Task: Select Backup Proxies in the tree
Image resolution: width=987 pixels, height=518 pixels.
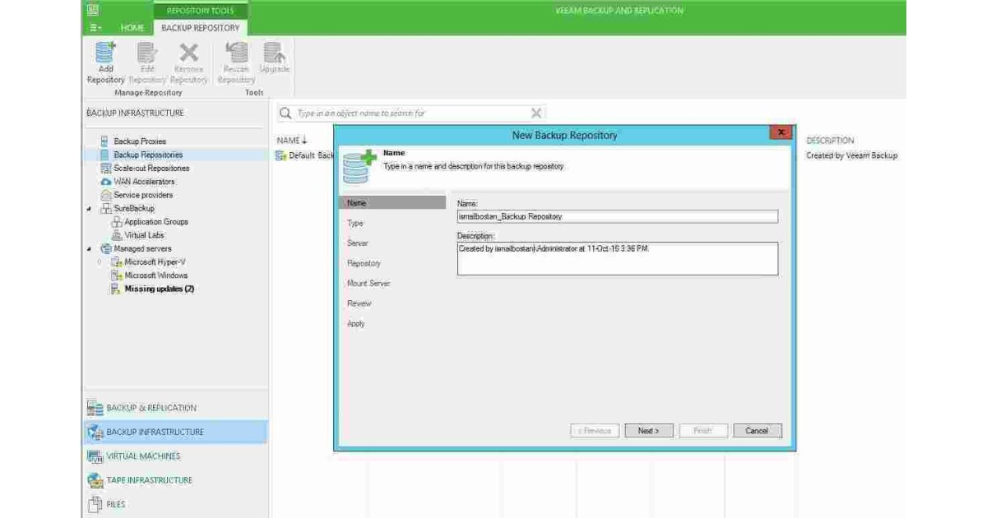Action: pos(139,141)
